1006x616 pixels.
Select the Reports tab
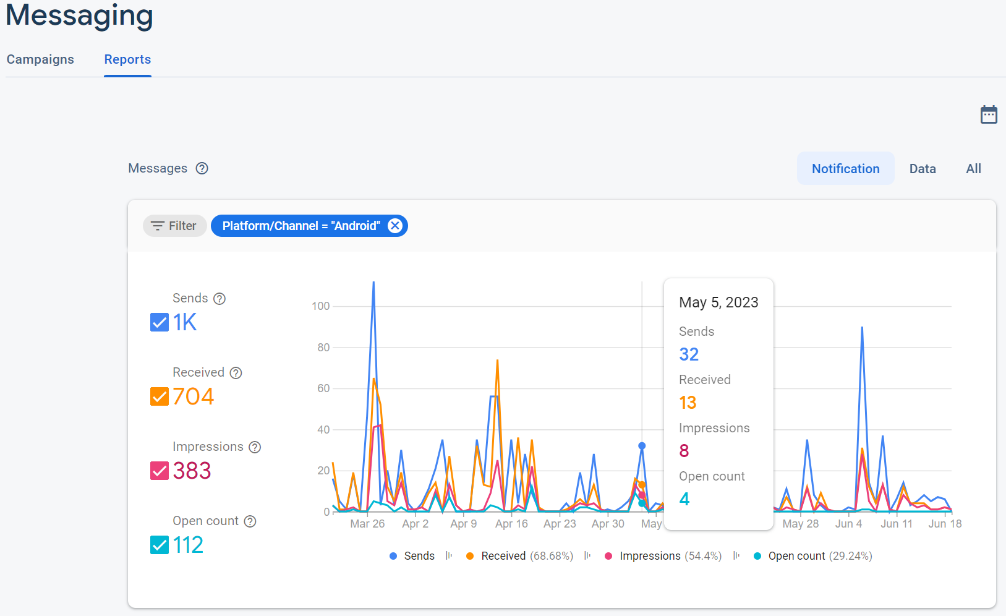click(127, 59)
